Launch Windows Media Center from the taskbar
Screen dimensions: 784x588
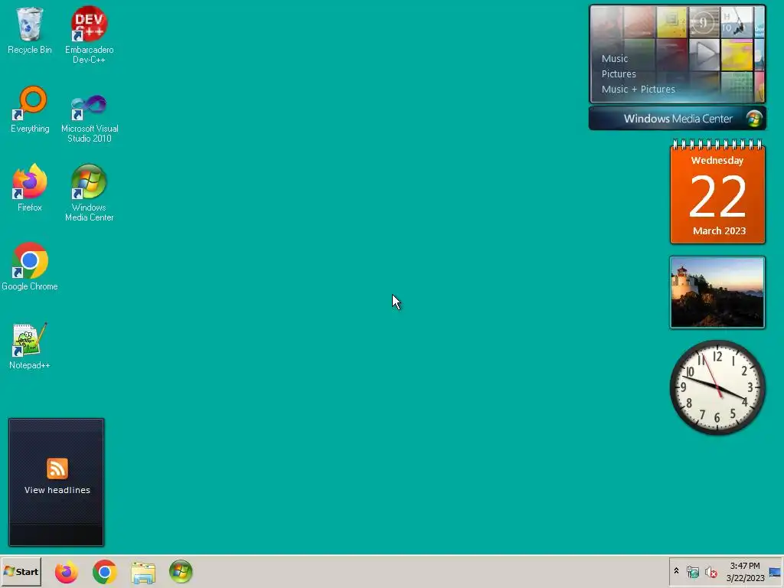[181, 572]
